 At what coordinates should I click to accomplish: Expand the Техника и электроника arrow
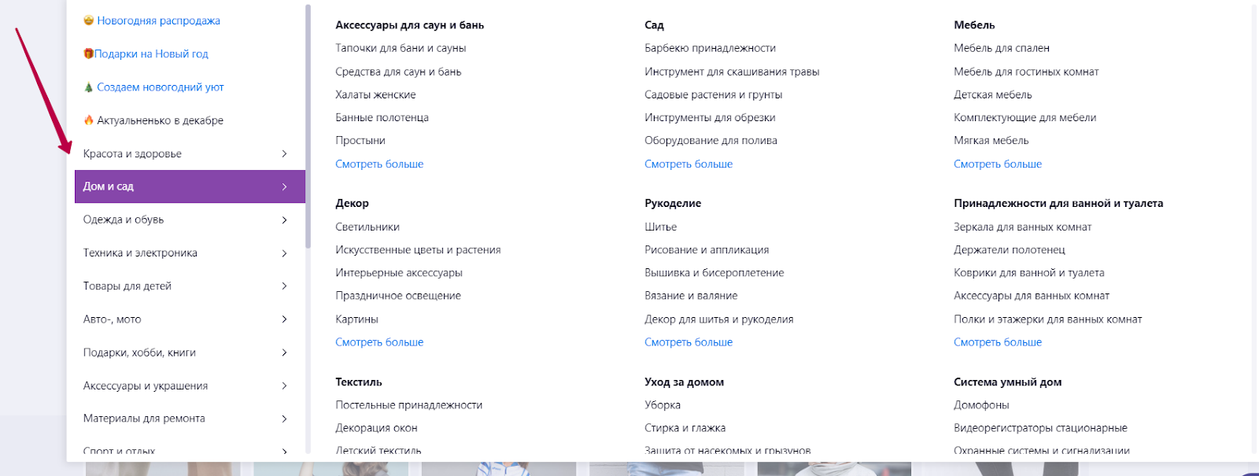tap(284, 253)
